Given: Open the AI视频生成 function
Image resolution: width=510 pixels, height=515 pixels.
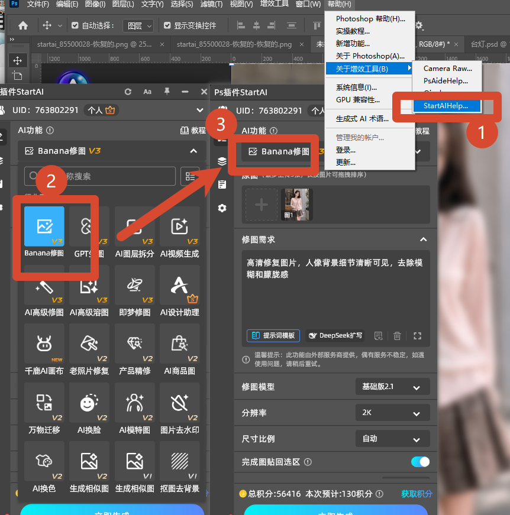Looking at the screenshot, I should pyautogui.click(x=179, y=233).
